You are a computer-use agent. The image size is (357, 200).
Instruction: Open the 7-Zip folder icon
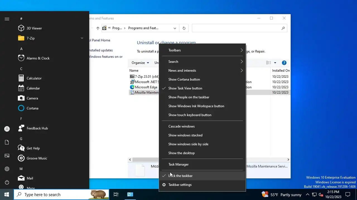click(x=21, y=38)
